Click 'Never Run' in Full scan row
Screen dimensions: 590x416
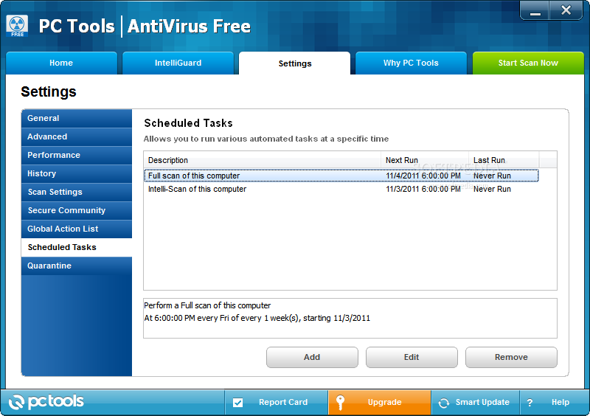tap(492, 176)
